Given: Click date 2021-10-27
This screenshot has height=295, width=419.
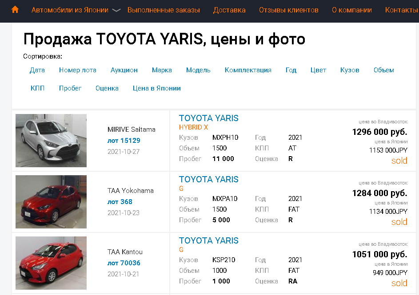Looking at the screenshot, I should (124, 152).
